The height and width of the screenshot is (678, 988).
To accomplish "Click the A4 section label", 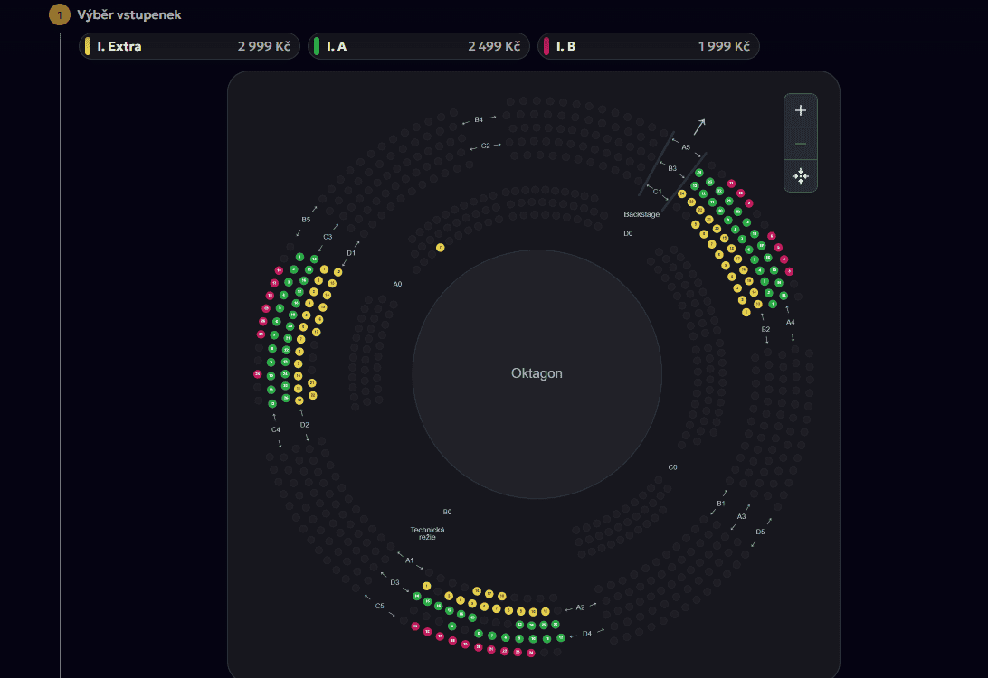I will click(x=790, y=323).
